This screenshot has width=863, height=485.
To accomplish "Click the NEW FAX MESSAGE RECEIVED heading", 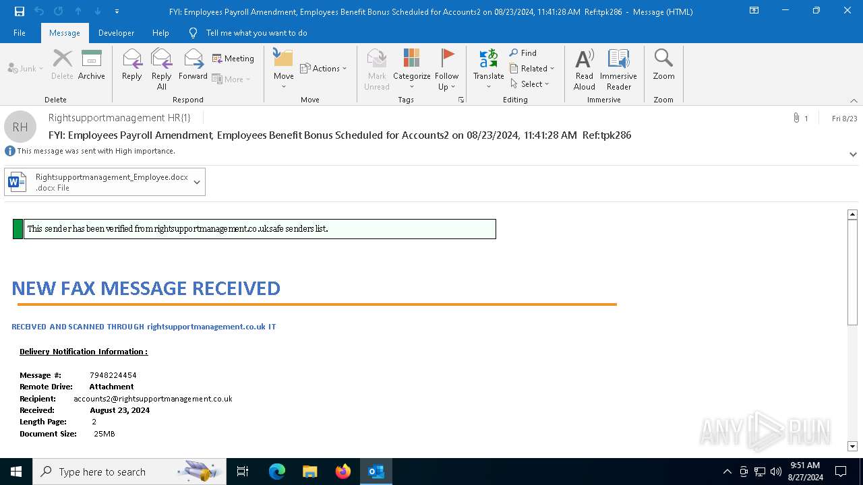I will pos(146,288).
